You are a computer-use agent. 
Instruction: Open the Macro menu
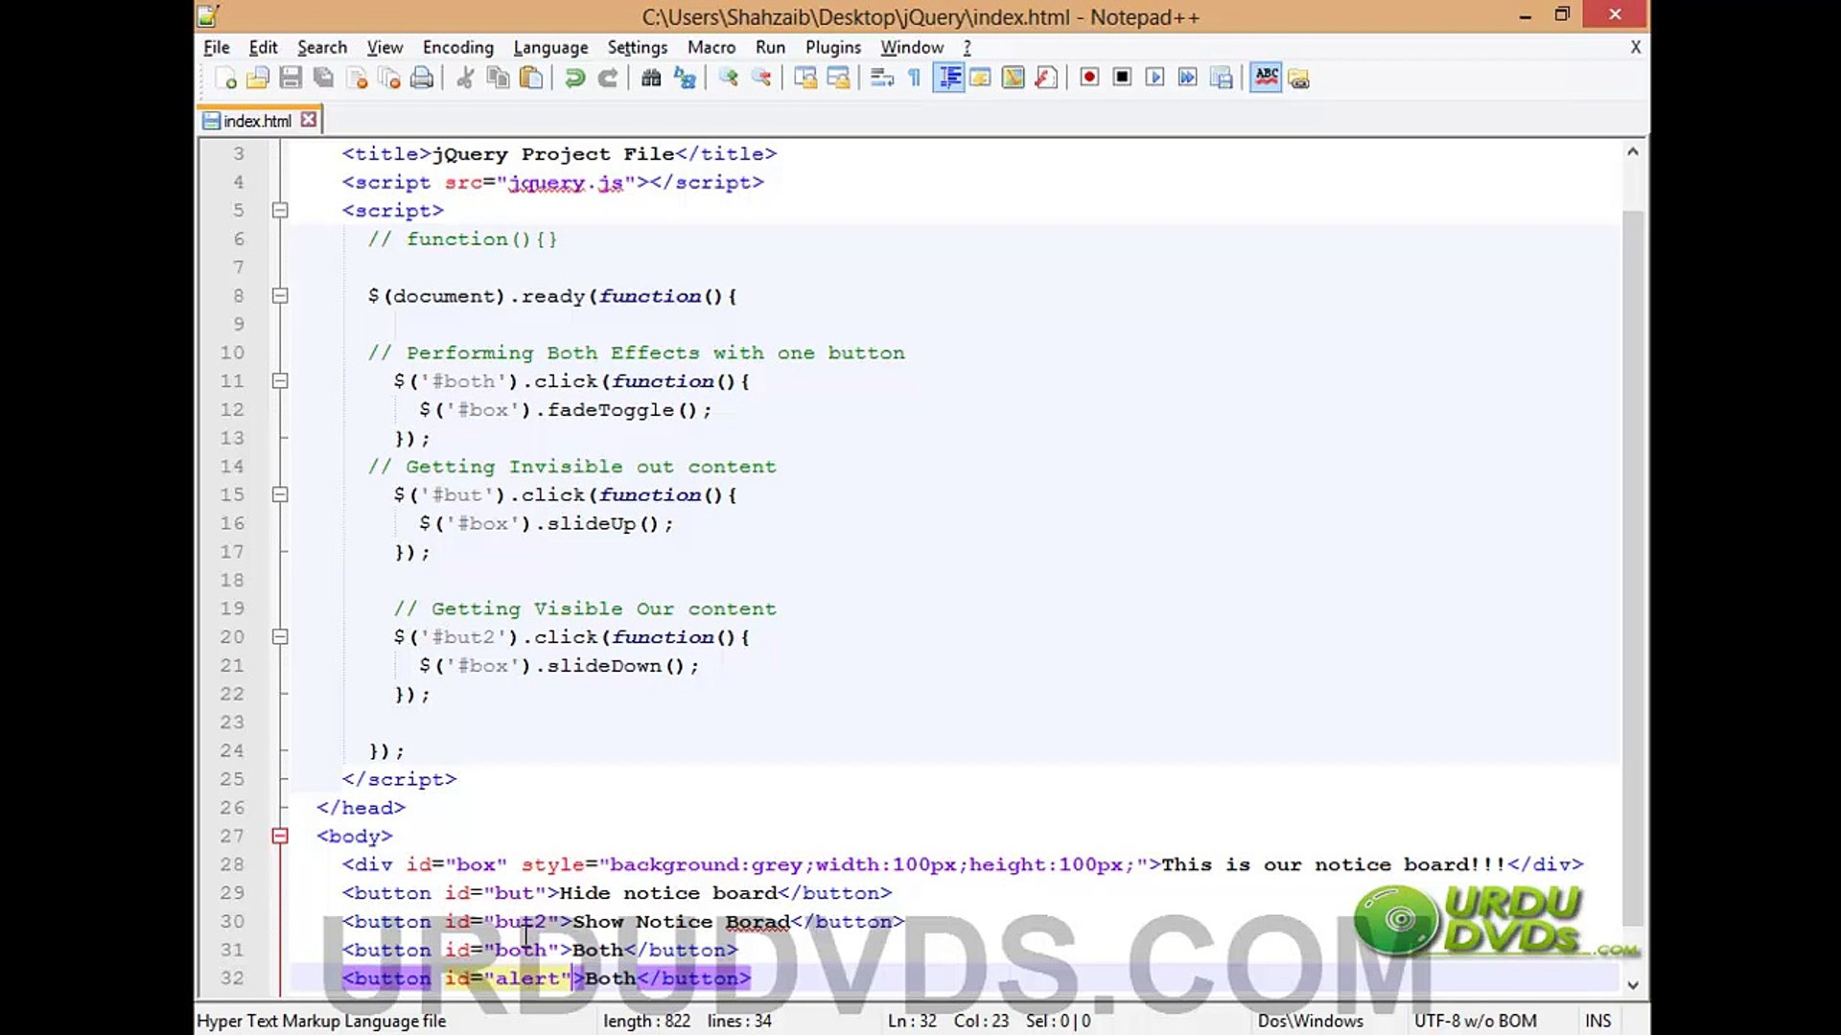tap(711, 46)
